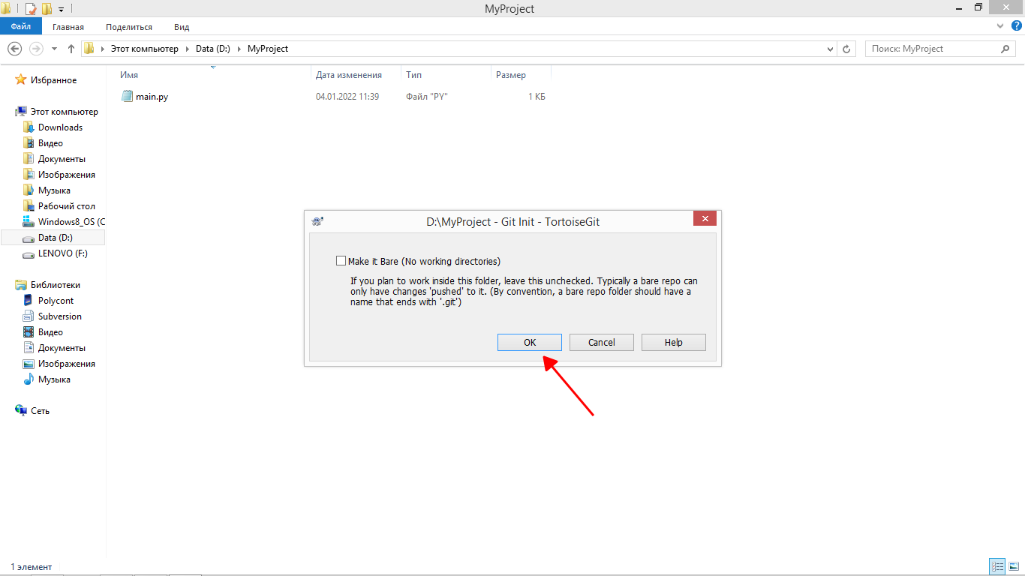The width and height of the screenshot is (1025, 576).
Task: Open the Downloads folder in the sidebar
Action: [60, 127]
